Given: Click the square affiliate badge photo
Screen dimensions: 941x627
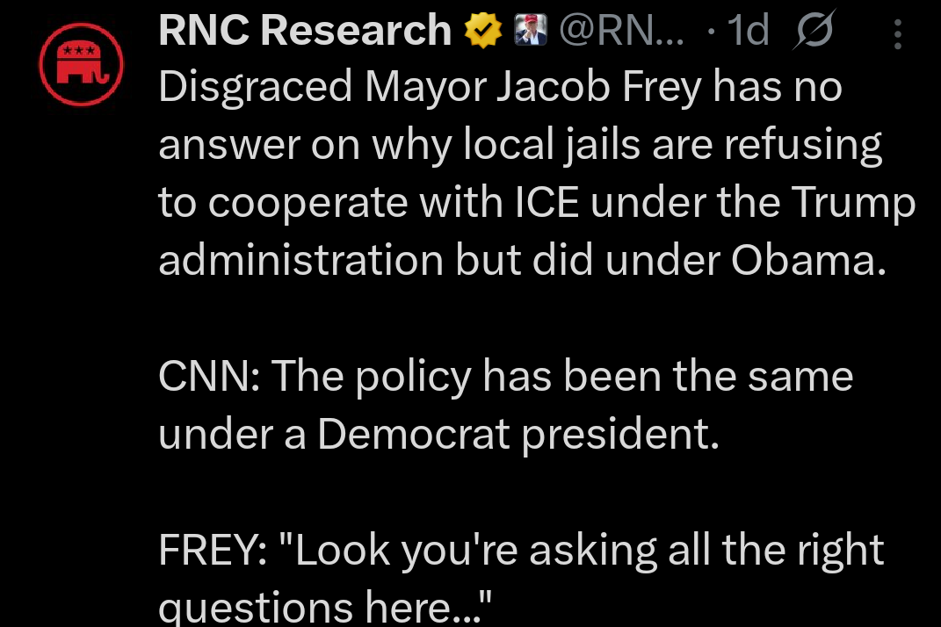Looking at the screenshot, I should coord(530,29).
